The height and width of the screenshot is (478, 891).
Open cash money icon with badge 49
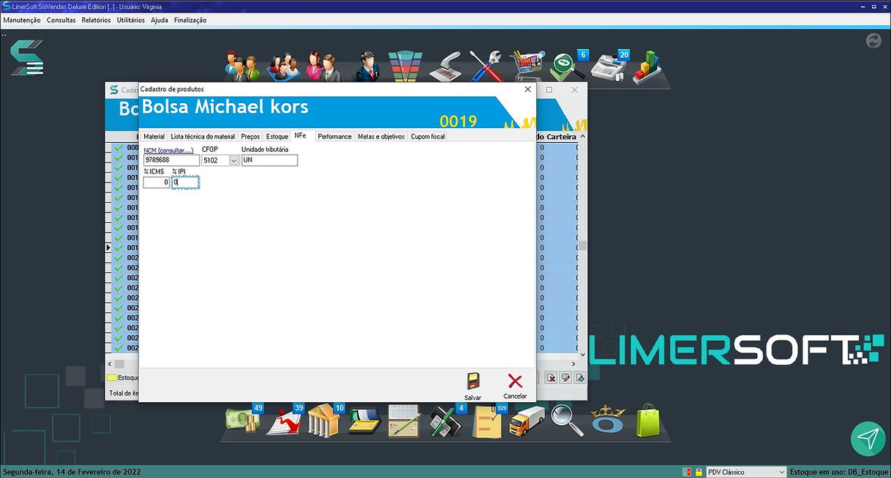pyautogui.click(x=242, y=420)
